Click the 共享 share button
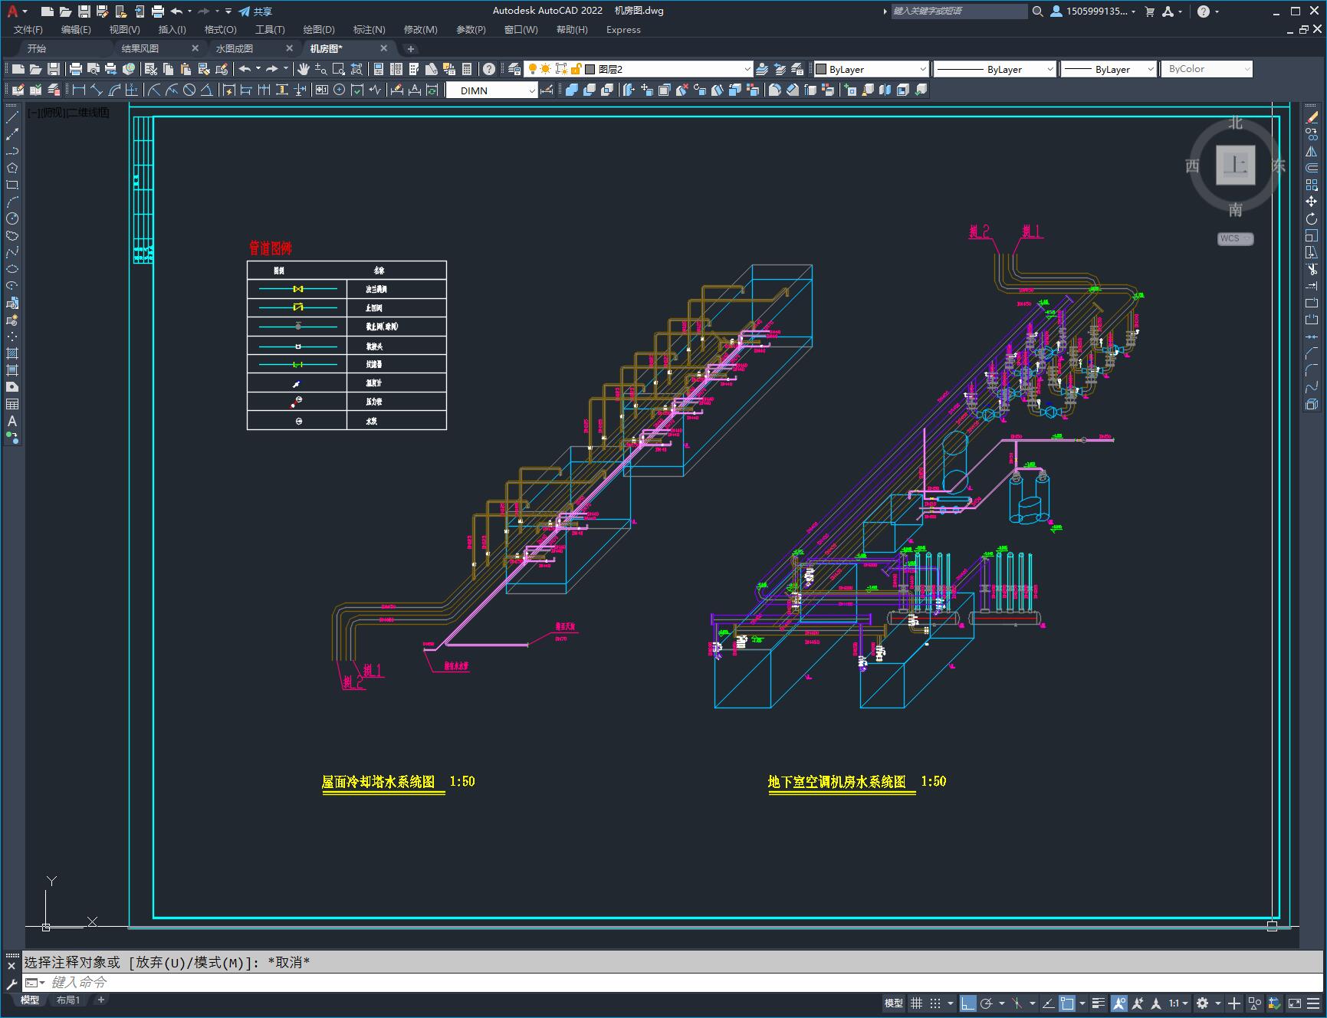This screenshot has width=1327, height=1018. (x=255, y=11)
